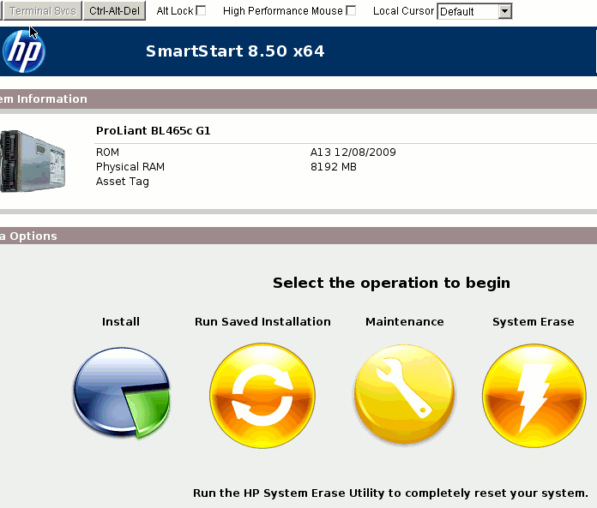
Task: Click the Install disk pie icon
Action: [122, 392]
